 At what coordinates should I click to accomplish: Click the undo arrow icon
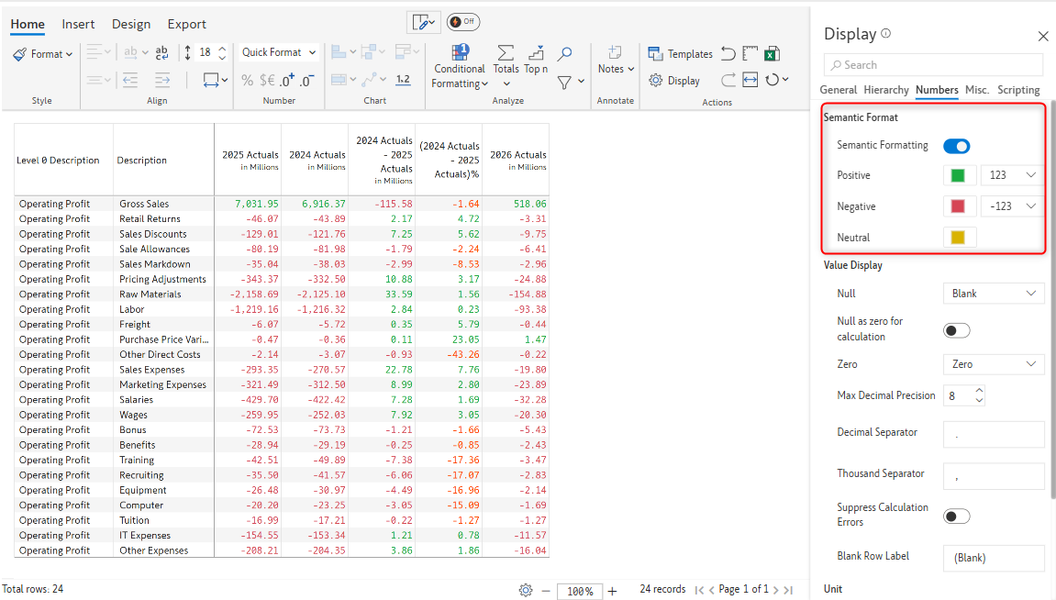pyautogui.click(x=728, y=54)
